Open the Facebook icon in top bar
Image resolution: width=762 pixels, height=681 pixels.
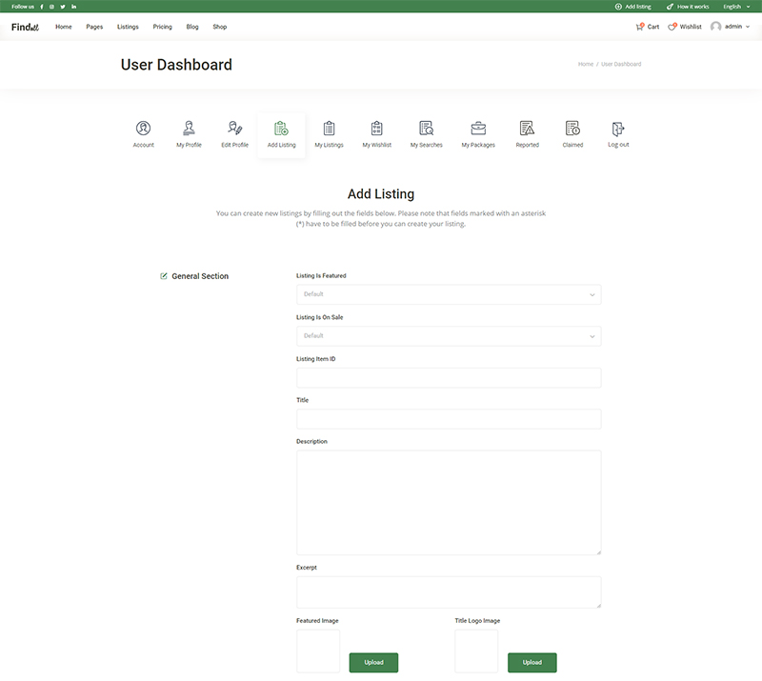(x=41, y=7)
